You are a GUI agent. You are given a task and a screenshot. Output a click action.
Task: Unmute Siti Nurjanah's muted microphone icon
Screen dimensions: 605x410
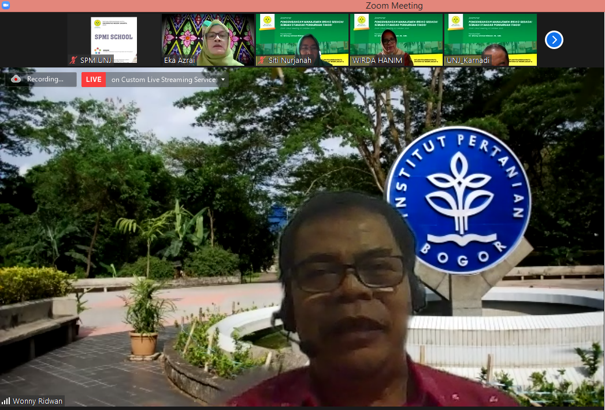point(261,60)
